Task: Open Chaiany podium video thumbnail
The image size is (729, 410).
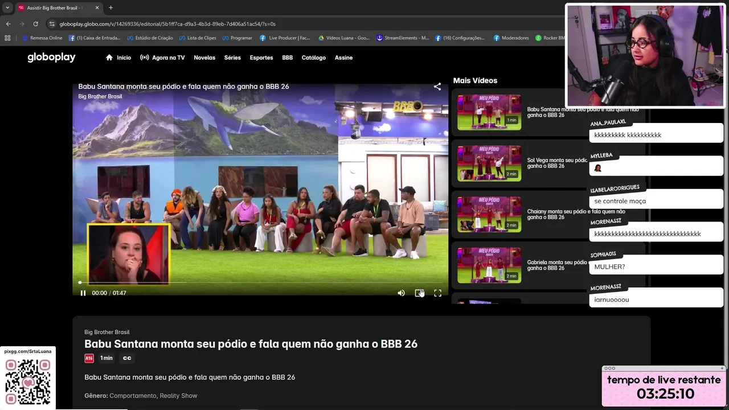Action: 489,215
